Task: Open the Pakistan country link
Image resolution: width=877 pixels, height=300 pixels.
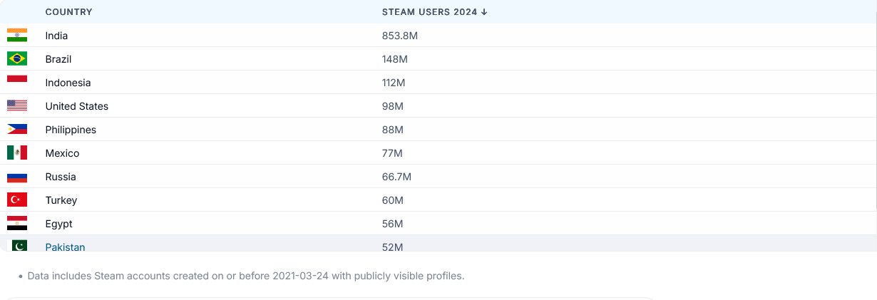Action: [x=65, y=247]
